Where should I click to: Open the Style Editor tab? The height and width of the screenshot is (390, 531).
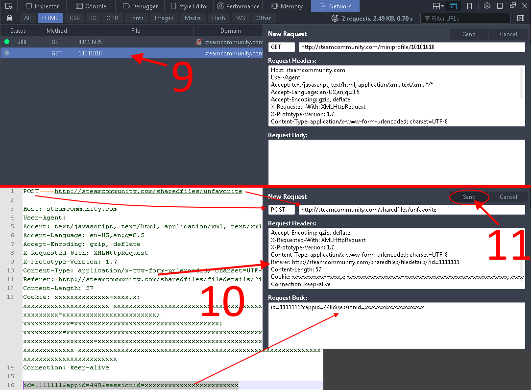coord(189,6)
